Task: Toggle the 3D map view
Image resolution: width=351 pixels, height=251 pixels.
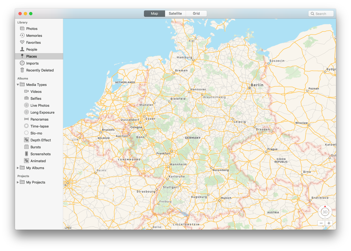Action: point(325,212)
